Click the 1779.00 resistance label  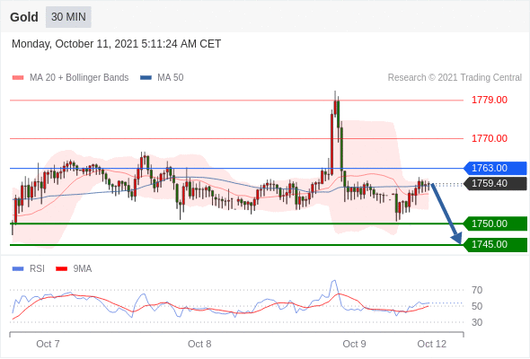(x=490, y=100)
